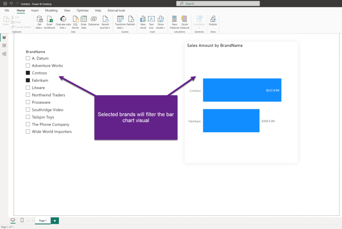The width and height of the screenshot is (342, 229).
Task: Check the A. Datum brand checkbox
Action: coord(28,58)
